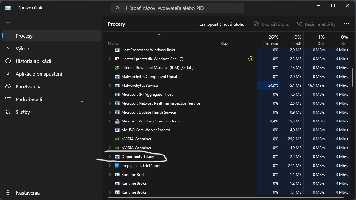Screen dimensions: 356x200
Task: Click the Používatelia people icon
Action: click(x=8, y=86)
